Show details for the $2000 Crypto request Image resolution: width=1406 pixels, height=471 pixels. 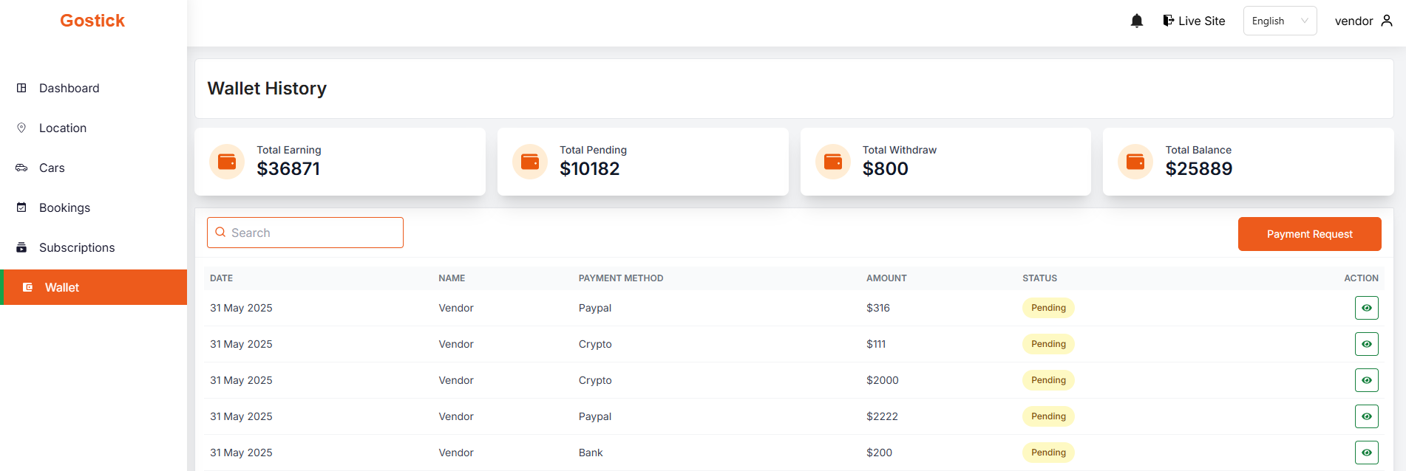[1366, 380]
